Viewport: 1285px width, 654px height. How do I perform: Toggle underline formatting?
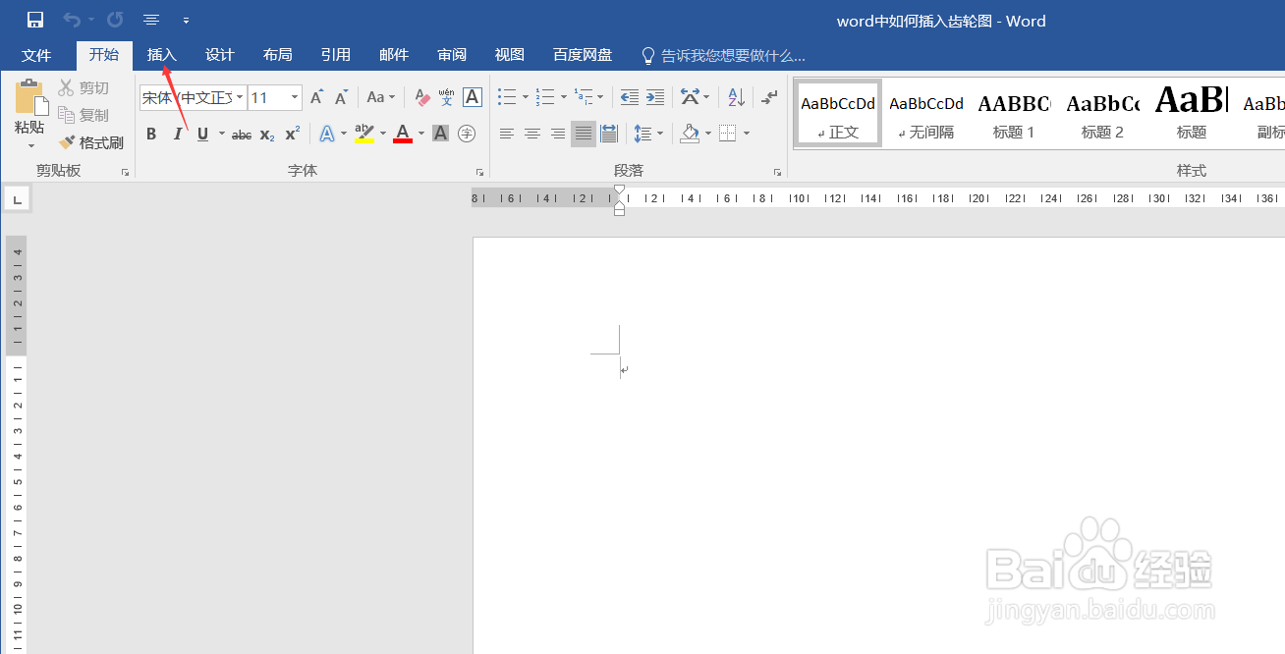pyautogui.click(x=202, y=134)
